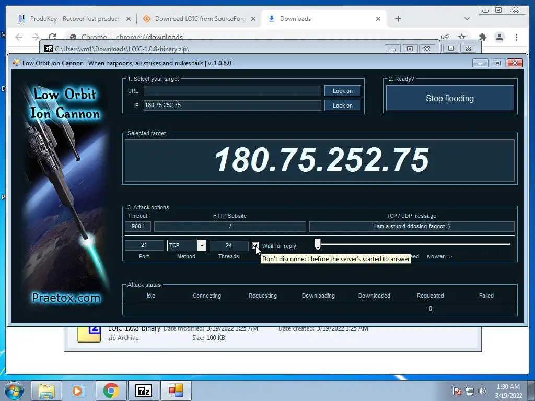535x401 pixels.
Task: Click the HTTP Subsite field
Action: (230, 226)
